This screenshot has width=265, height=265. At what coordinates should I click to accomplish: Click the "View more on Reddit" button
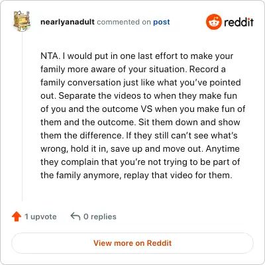point(132,243)
